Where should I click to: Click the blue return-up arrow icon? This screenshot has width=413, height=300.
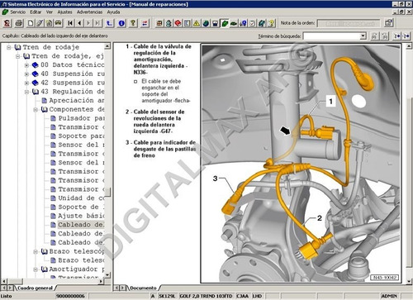pyautogui.click(x=110, y=23)
